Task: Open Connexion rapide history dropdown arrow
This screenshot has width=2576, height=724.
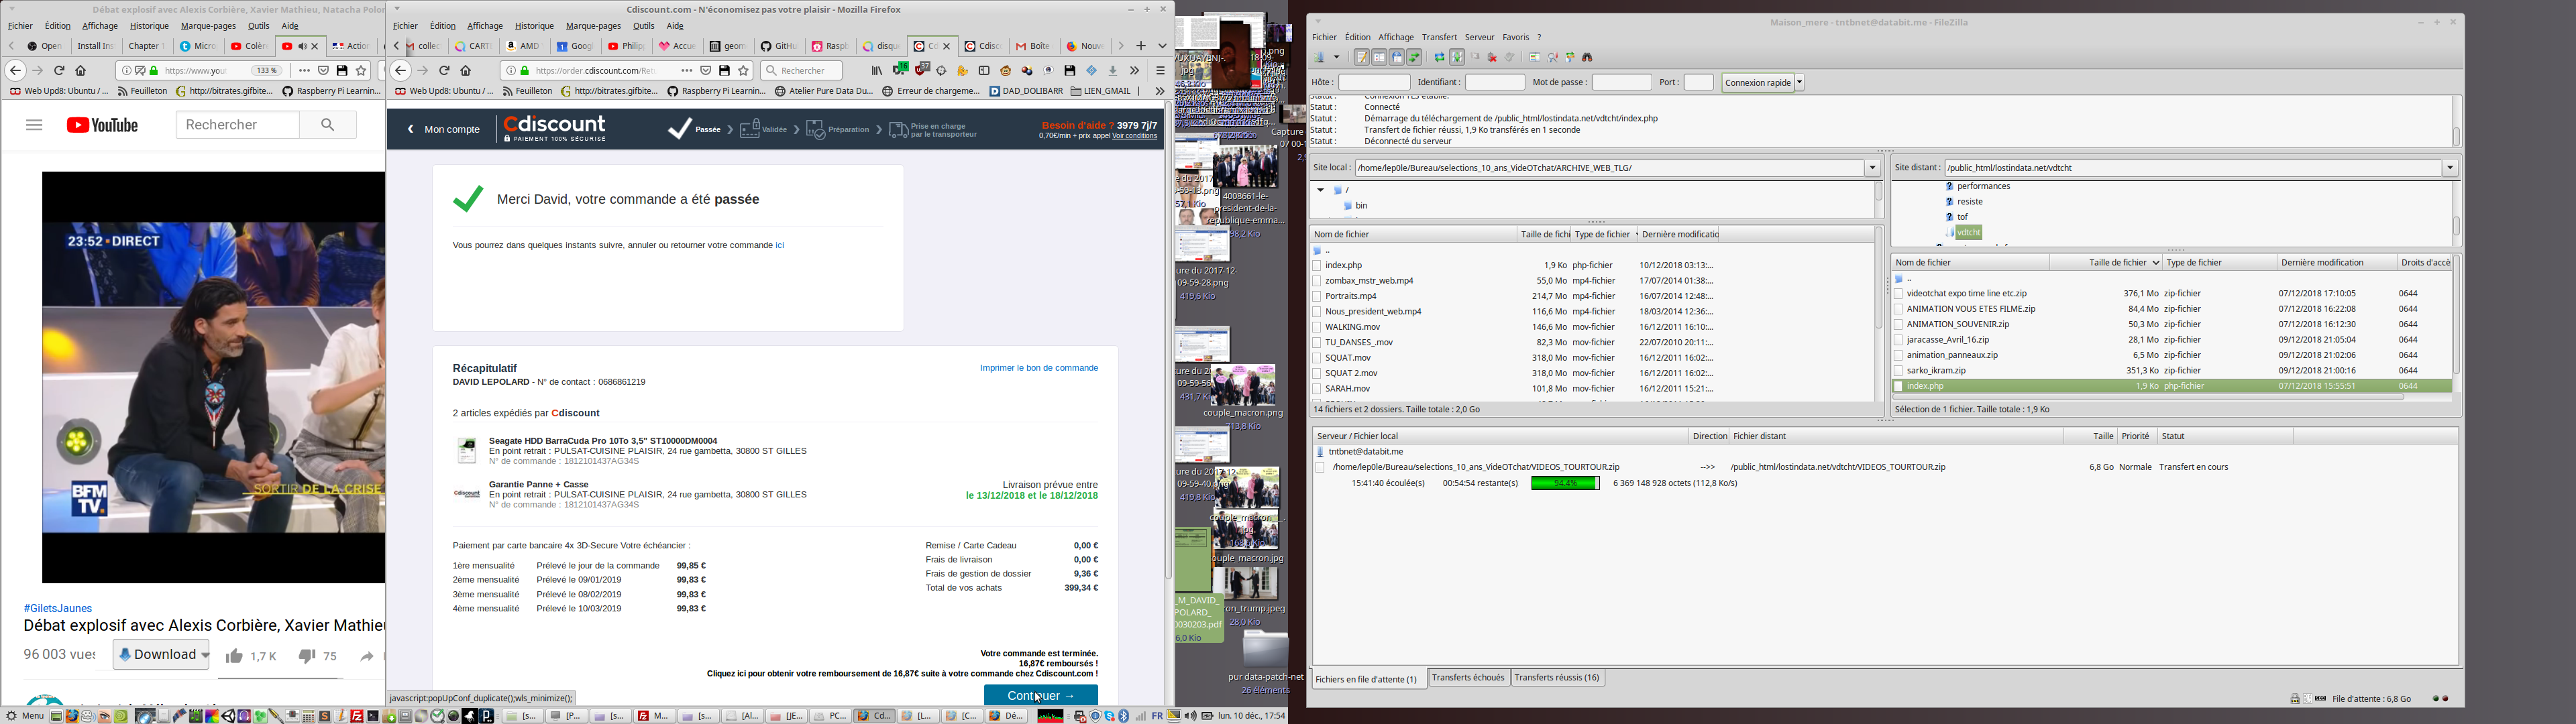Action: [1799, 82]
